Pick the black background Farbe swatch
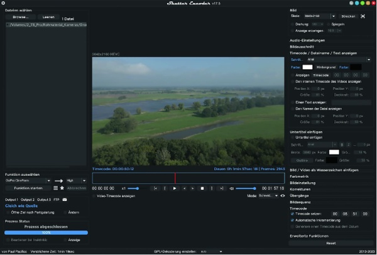This screenshot has height=255, width=377. click(356, 67)
